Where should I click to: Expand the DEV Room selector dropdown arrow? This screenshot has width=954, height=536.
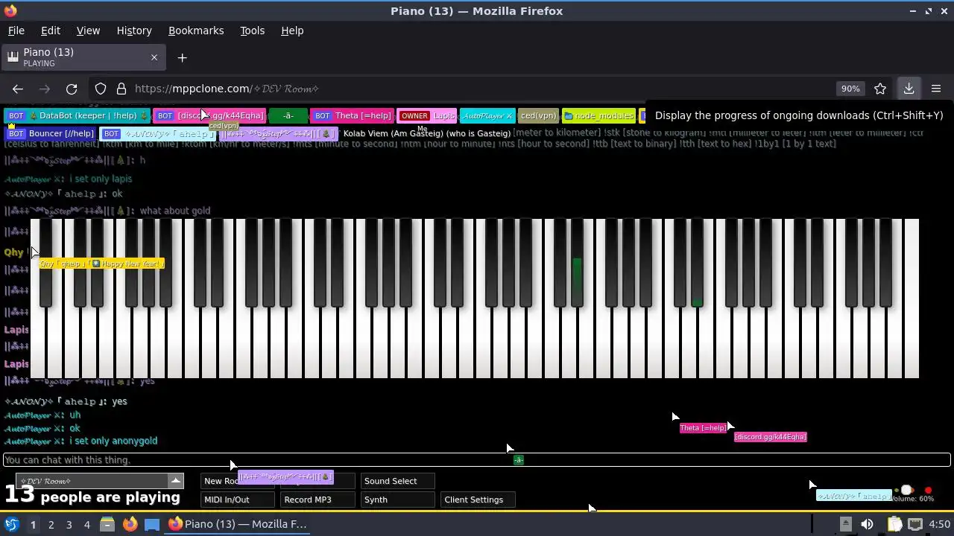tap(176, 481)
